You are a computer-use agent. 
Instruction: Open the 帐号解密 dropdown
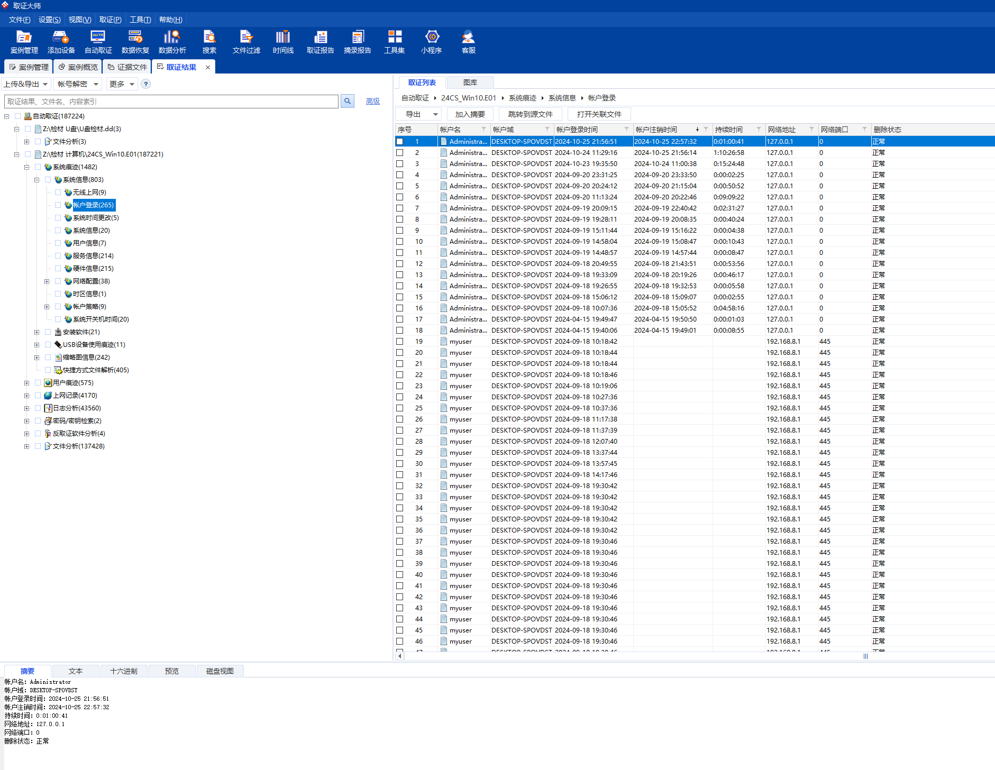78,84
